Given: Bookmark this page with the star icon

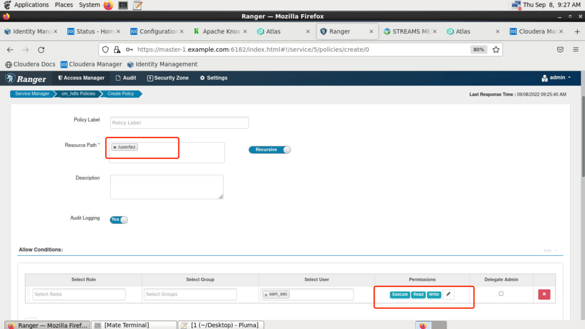Looking at the screenshot, I should pyautogui.click(x=496, y=50).
